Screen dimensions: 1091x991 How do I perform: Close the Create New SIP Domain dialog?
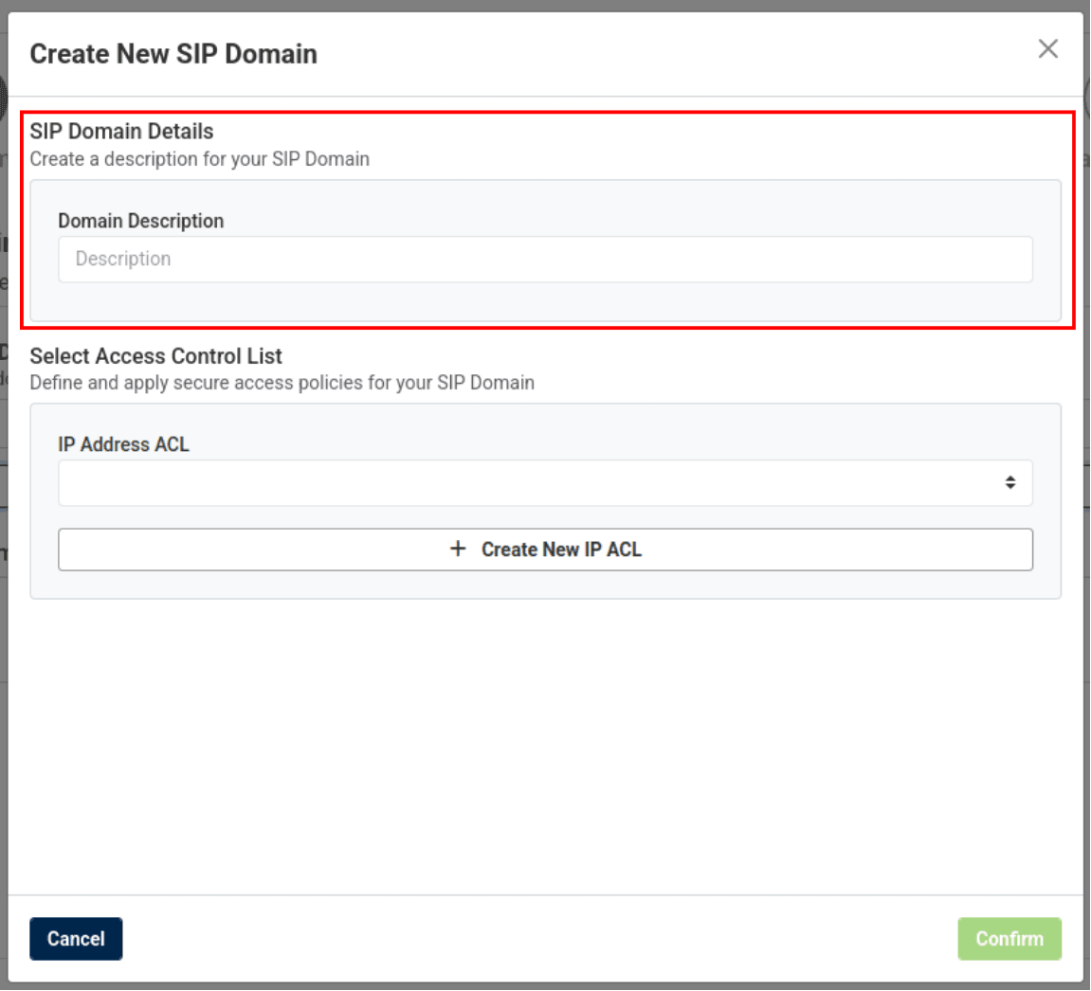pyautogui.click(x=1047, y=49)
